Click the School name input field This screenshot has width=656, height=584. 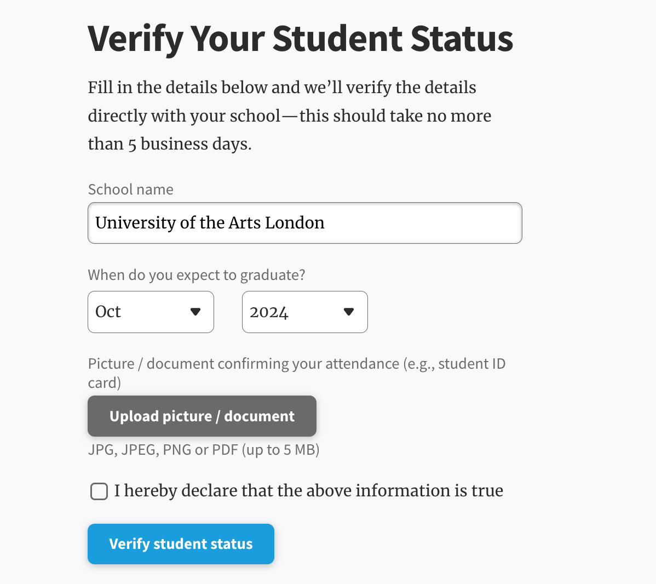[304, 223]
